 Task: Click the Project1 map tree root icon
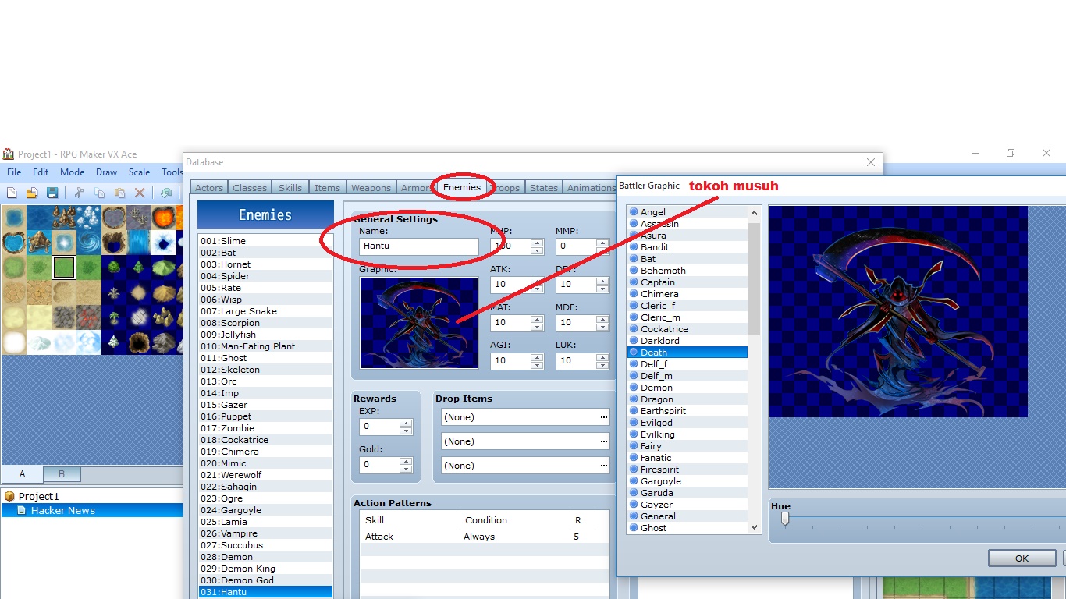pos(9,496)
